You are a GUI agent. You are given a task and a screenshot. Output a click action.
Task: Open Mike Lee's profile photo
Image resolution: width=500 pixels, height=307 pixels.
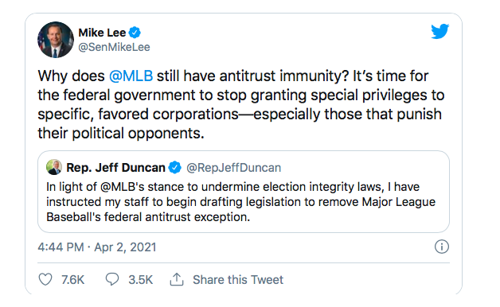[x=56, y=40]
